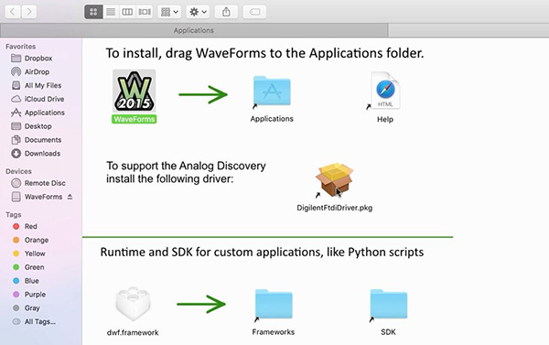Select the Frameworks folder alias icon

click(x=274, y=305)
